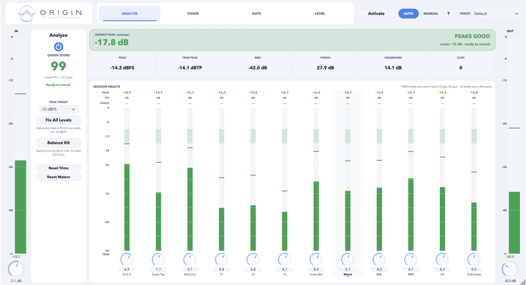Click the Ready to record status
Image resolution: width=526 pixels, height=285 pixels.
(59, 85)
